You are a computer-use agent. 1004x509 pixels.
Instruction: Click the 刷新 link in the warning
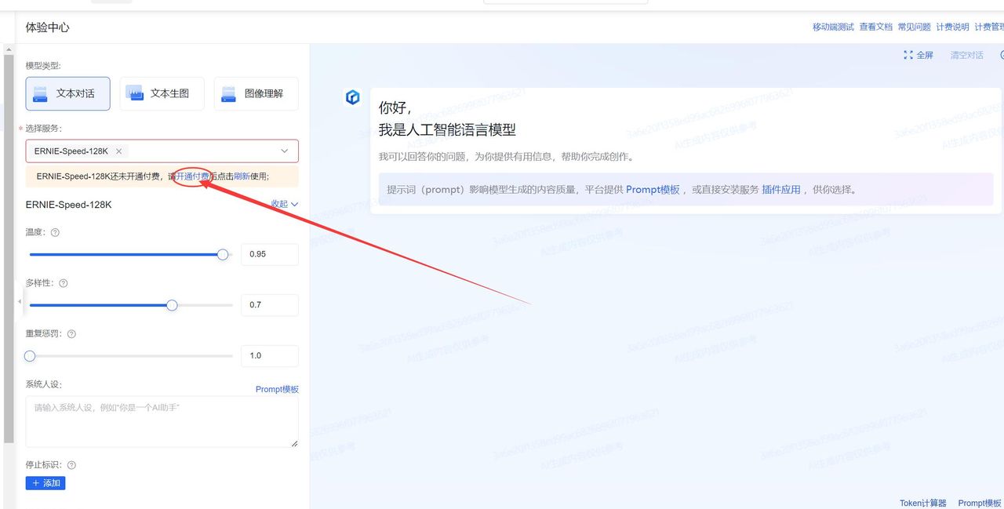click(x=242, y=176)
